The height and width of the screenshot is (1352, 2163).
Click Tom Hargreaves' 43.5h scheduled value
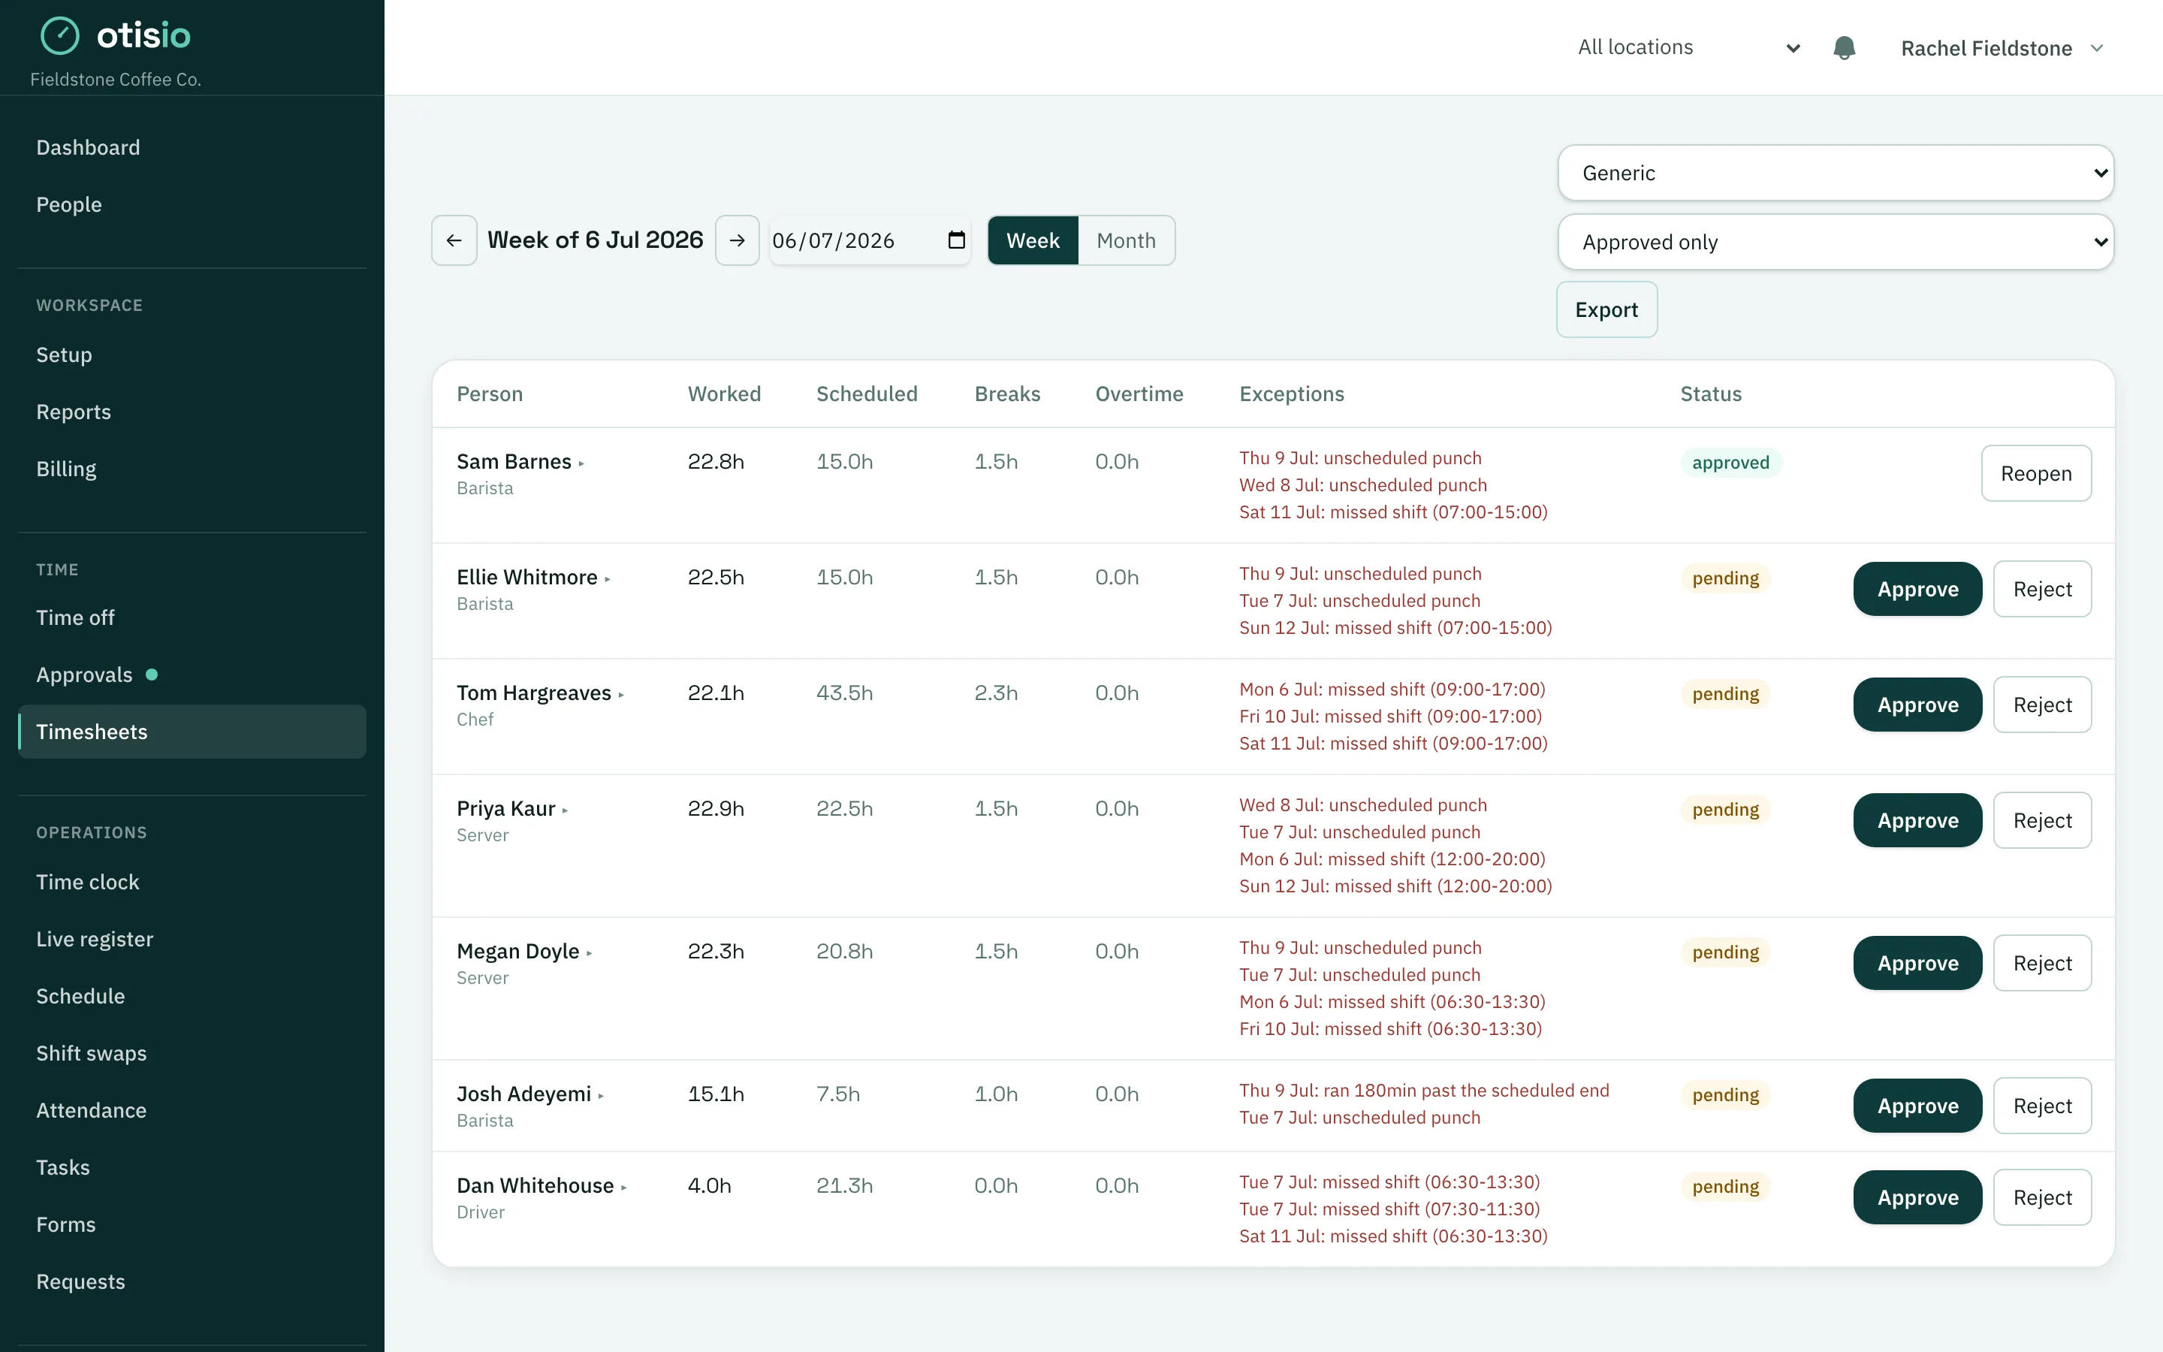(845, 693)
